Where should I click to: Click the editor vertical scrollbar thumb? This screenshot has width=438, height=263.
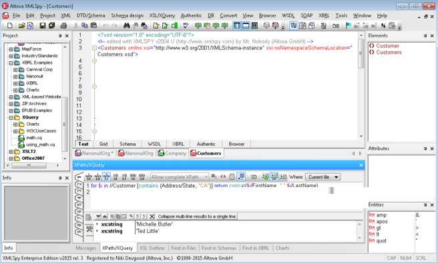(361, 53)
